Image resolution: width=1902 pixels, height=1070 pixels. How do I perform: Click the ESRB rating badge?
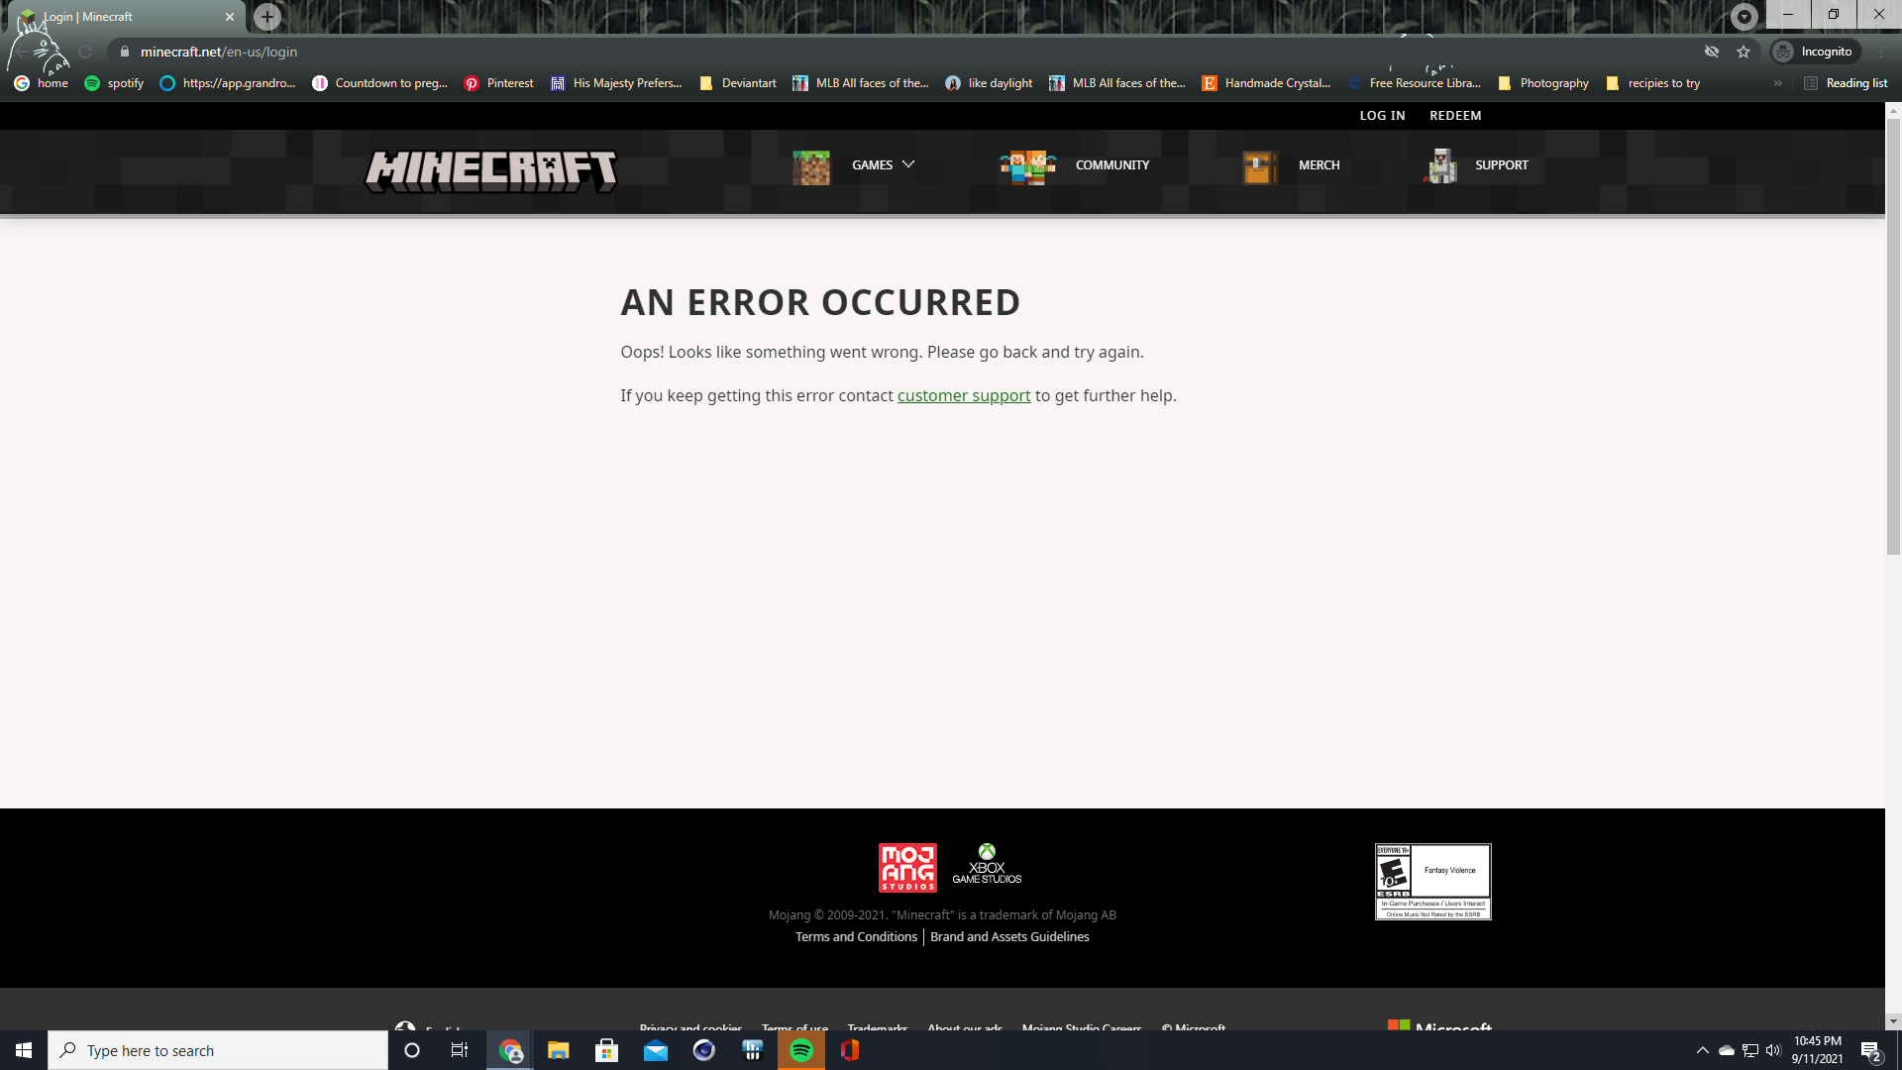click(1432, 881)
